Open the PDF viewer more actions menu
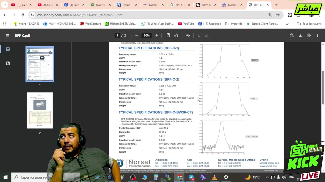This screenshot has width=325, height=182. [x=317, y=35]
